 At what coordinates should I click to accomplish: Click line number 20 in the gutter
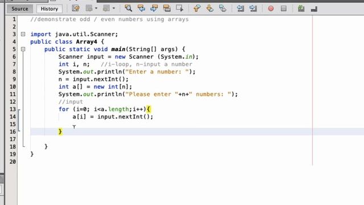tap(13, 162)
